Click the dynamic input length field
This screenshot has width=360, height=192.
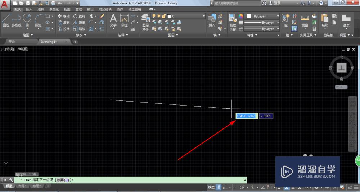(247, 116)
